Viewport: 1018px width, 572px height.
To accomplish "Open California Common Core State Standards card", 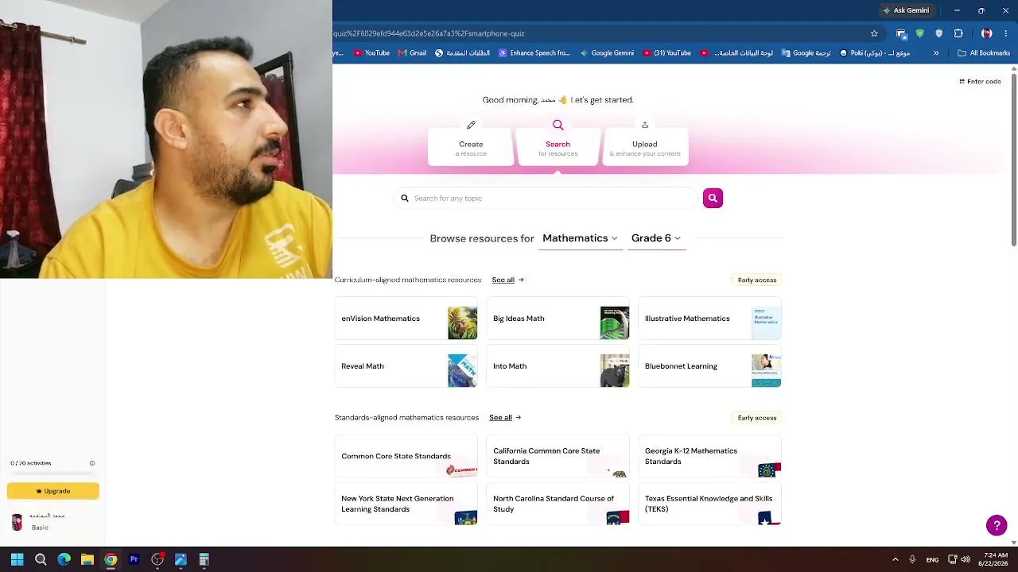I will 558,456.
